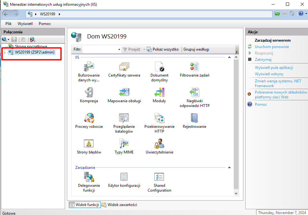Open the Moduły feature icon
The image size is (308, 215).
(159, 92)
